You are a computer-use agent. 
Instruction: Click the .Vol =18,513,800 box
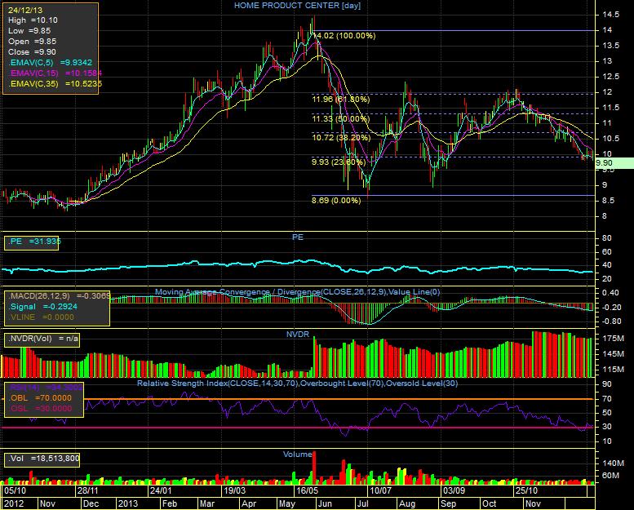(42, 459)
